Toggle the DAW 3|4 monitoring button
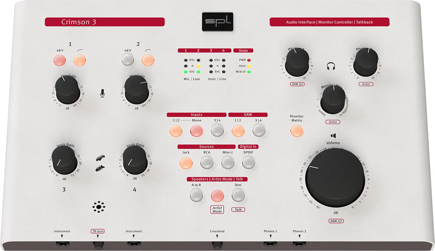Image resolution: width=435 pixels, height=251 pixels. [258, 130]
